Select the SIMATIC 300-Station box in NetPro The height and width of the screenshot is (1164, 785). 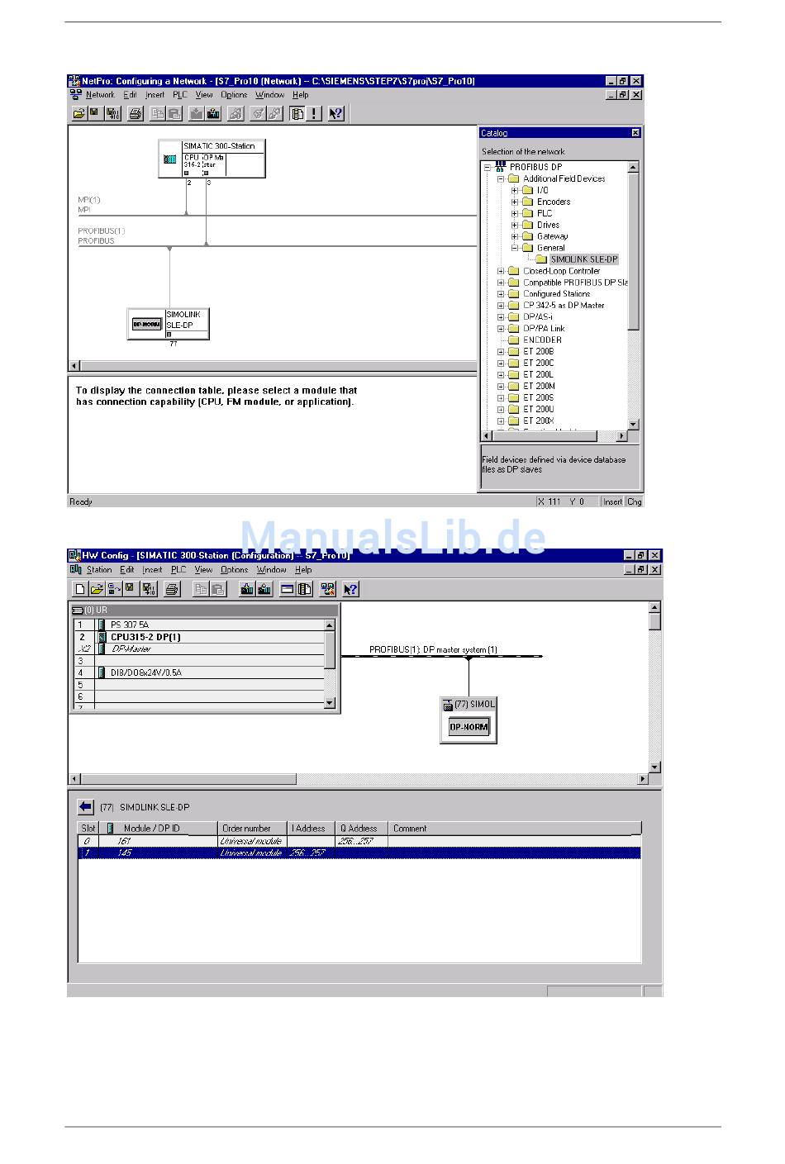tap(212, 159)
